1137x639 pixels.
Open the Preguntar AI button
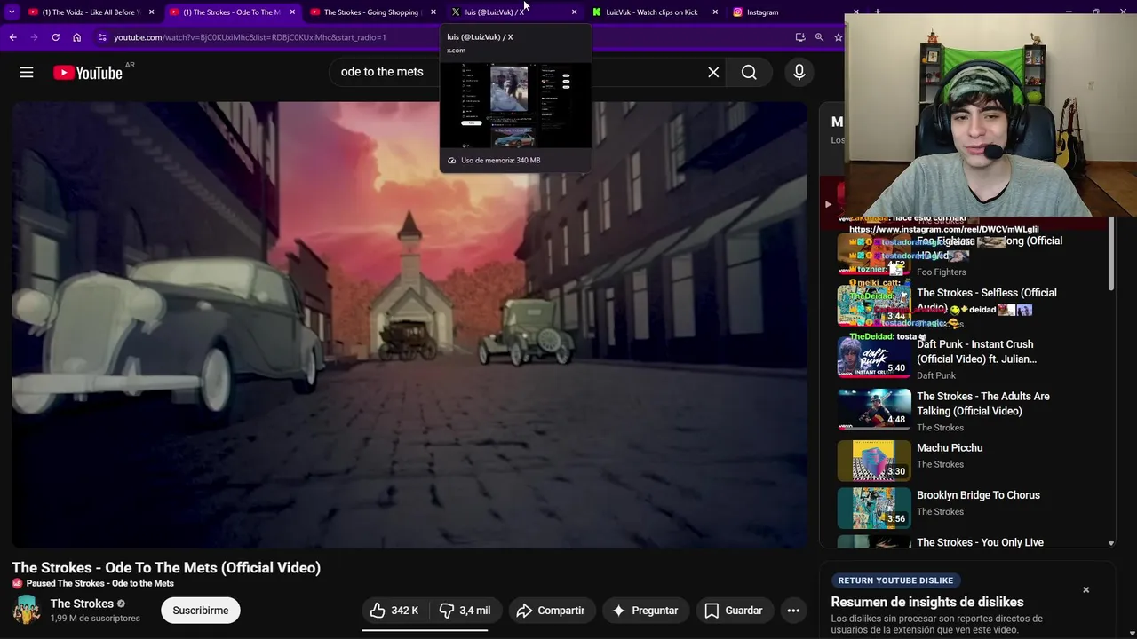coord(646,611)
